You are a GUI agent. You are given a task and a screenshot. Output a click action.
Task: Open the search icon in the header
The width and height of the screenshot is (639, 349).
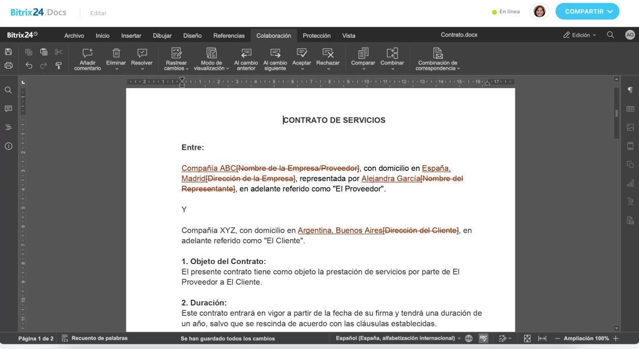[610, 35]
